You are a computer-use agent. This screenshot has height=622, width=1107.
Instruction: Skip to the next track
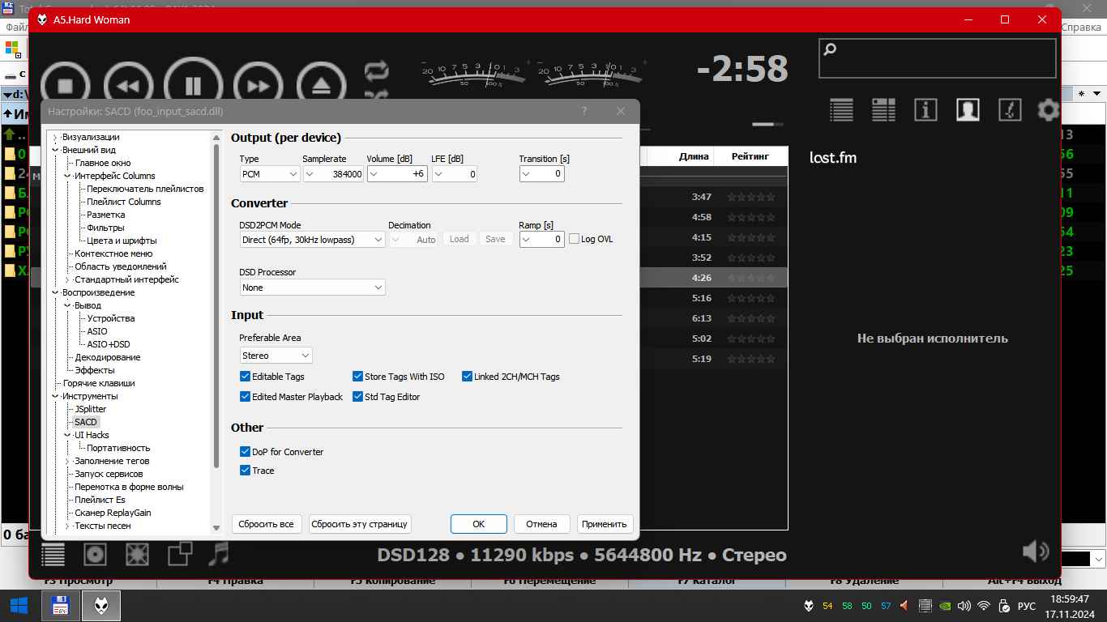click(x=258, y=85)
